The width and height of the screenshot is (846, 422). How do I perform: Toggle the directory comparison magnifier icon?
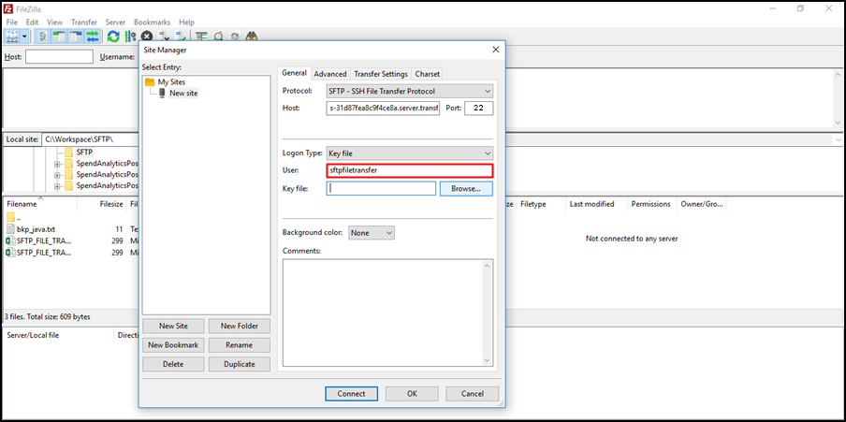point(218,36)
